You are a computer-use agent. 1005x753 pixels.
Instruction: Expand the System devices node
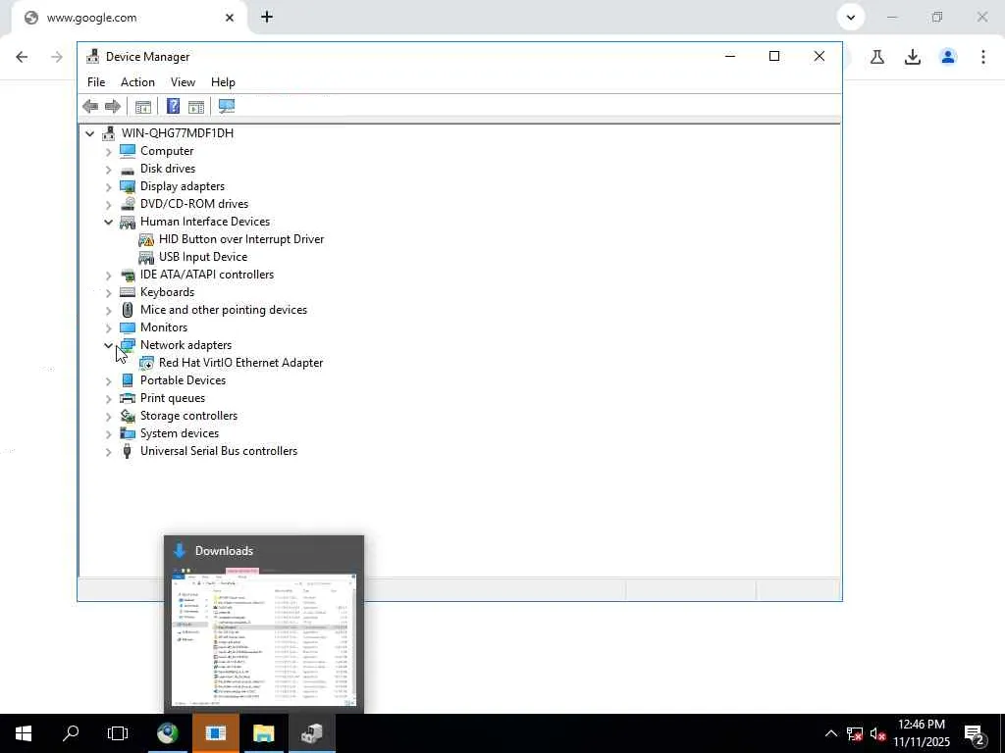(108, 434)
